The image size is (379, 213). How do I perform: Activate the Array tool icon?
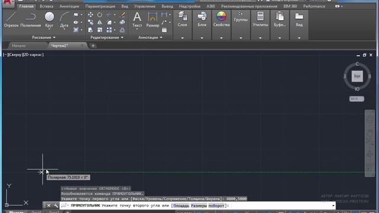pos(109,30)
